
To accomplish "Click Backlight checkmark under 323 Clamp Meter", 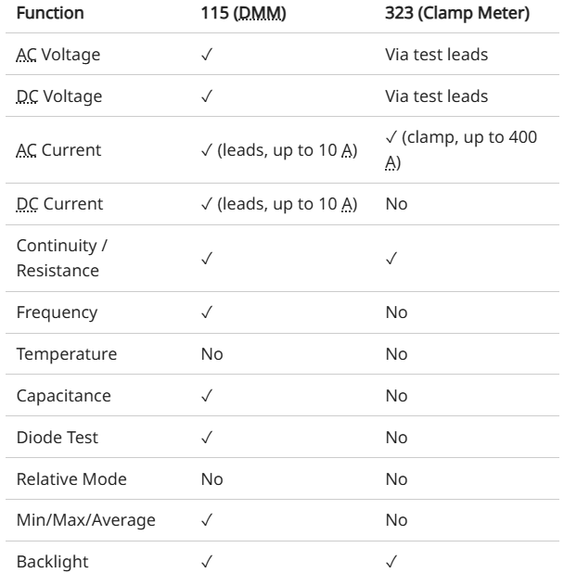I will 391,562.
